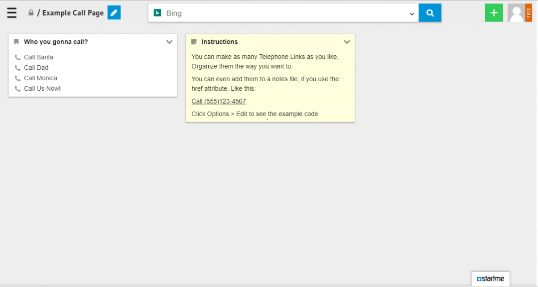This screenshot has width=538, height=287.
Task: Open the Call Us Now! link
Action: pyautogui.click(x=42, y=89)
